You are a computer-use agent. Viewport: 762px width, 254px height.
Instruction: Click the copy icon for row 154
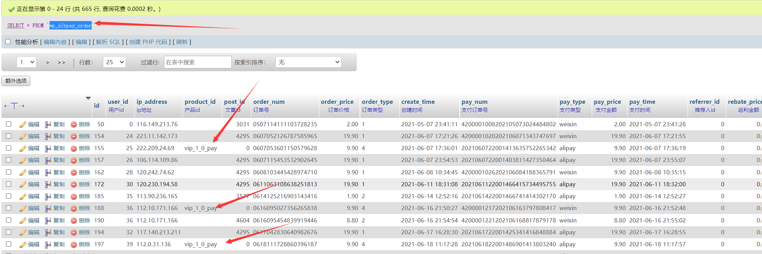(48, 136)
